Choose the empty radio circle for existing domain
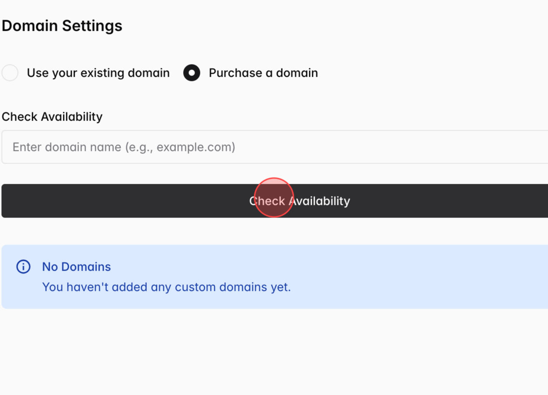 click(x=10, y=73)
